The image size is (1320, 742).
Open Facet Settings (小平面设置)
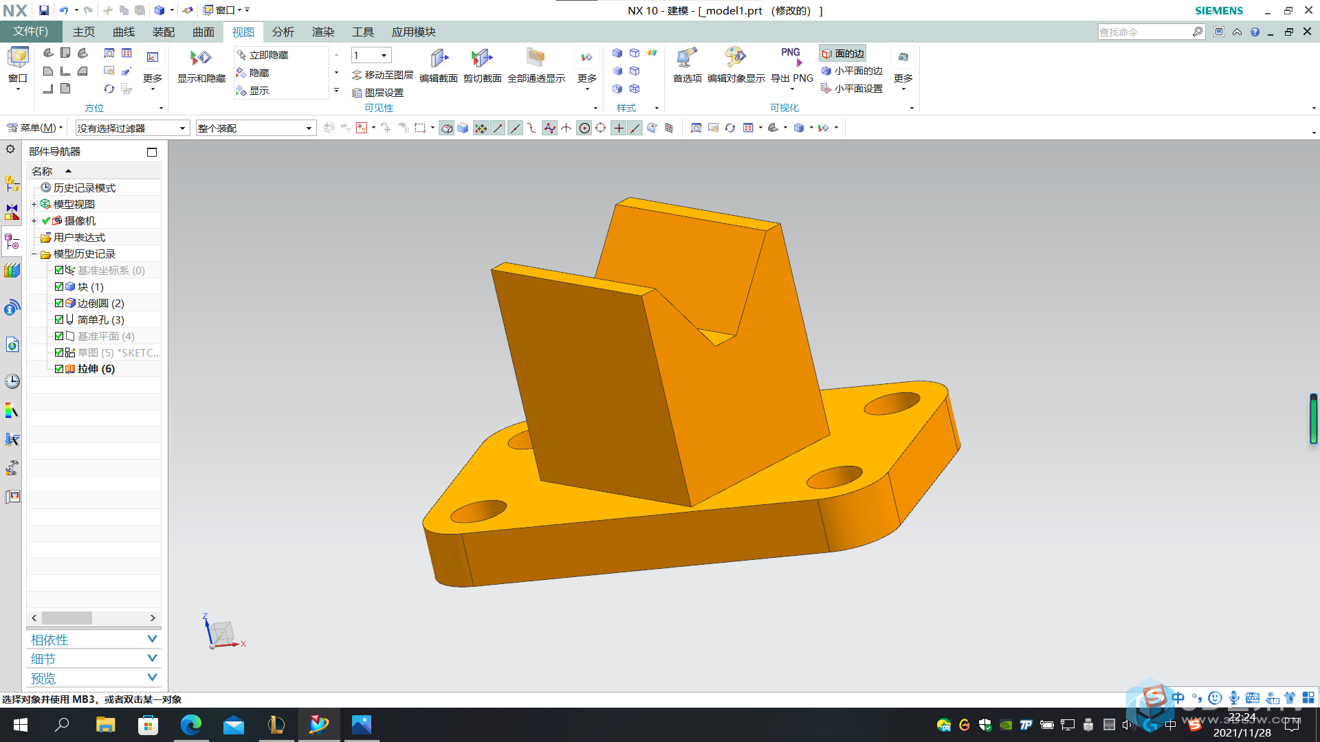coord(852,89)
